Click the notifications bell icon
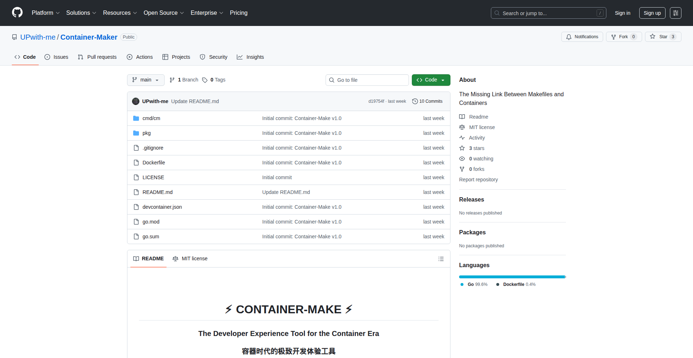This screenshot has height=358, width=693. pos(568,37)
